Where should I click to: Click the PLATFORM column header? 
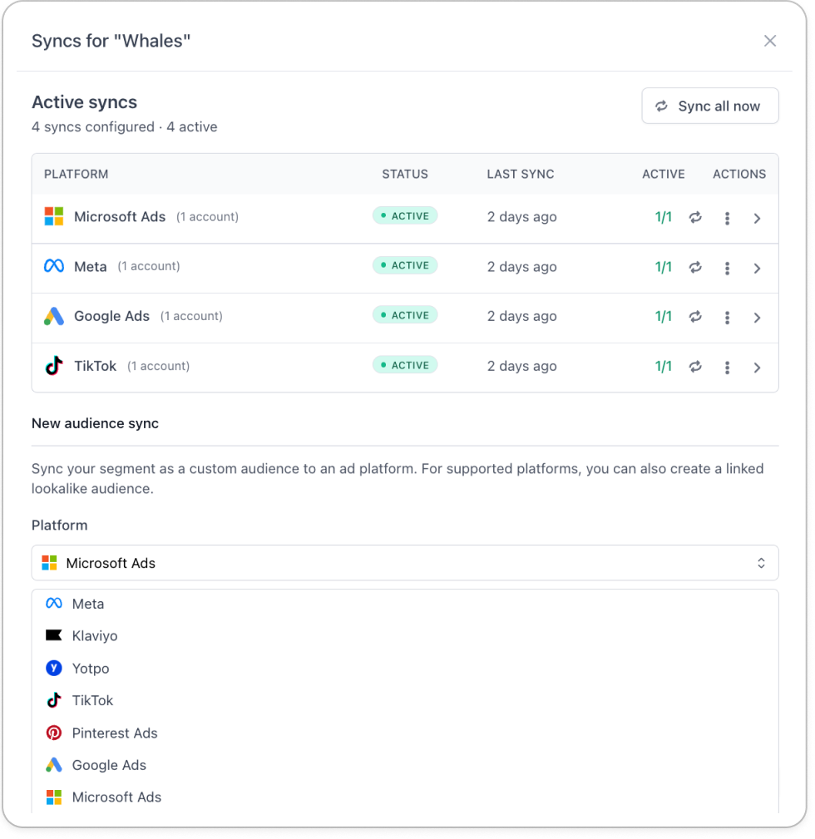pyautogui.click(x=76, y=175)
